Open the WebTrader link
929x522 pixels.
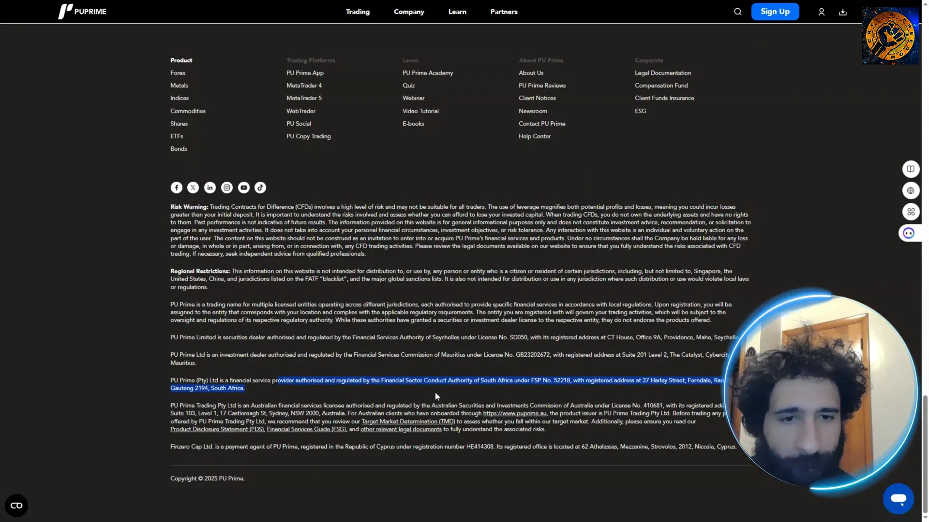tap(300, 111)
